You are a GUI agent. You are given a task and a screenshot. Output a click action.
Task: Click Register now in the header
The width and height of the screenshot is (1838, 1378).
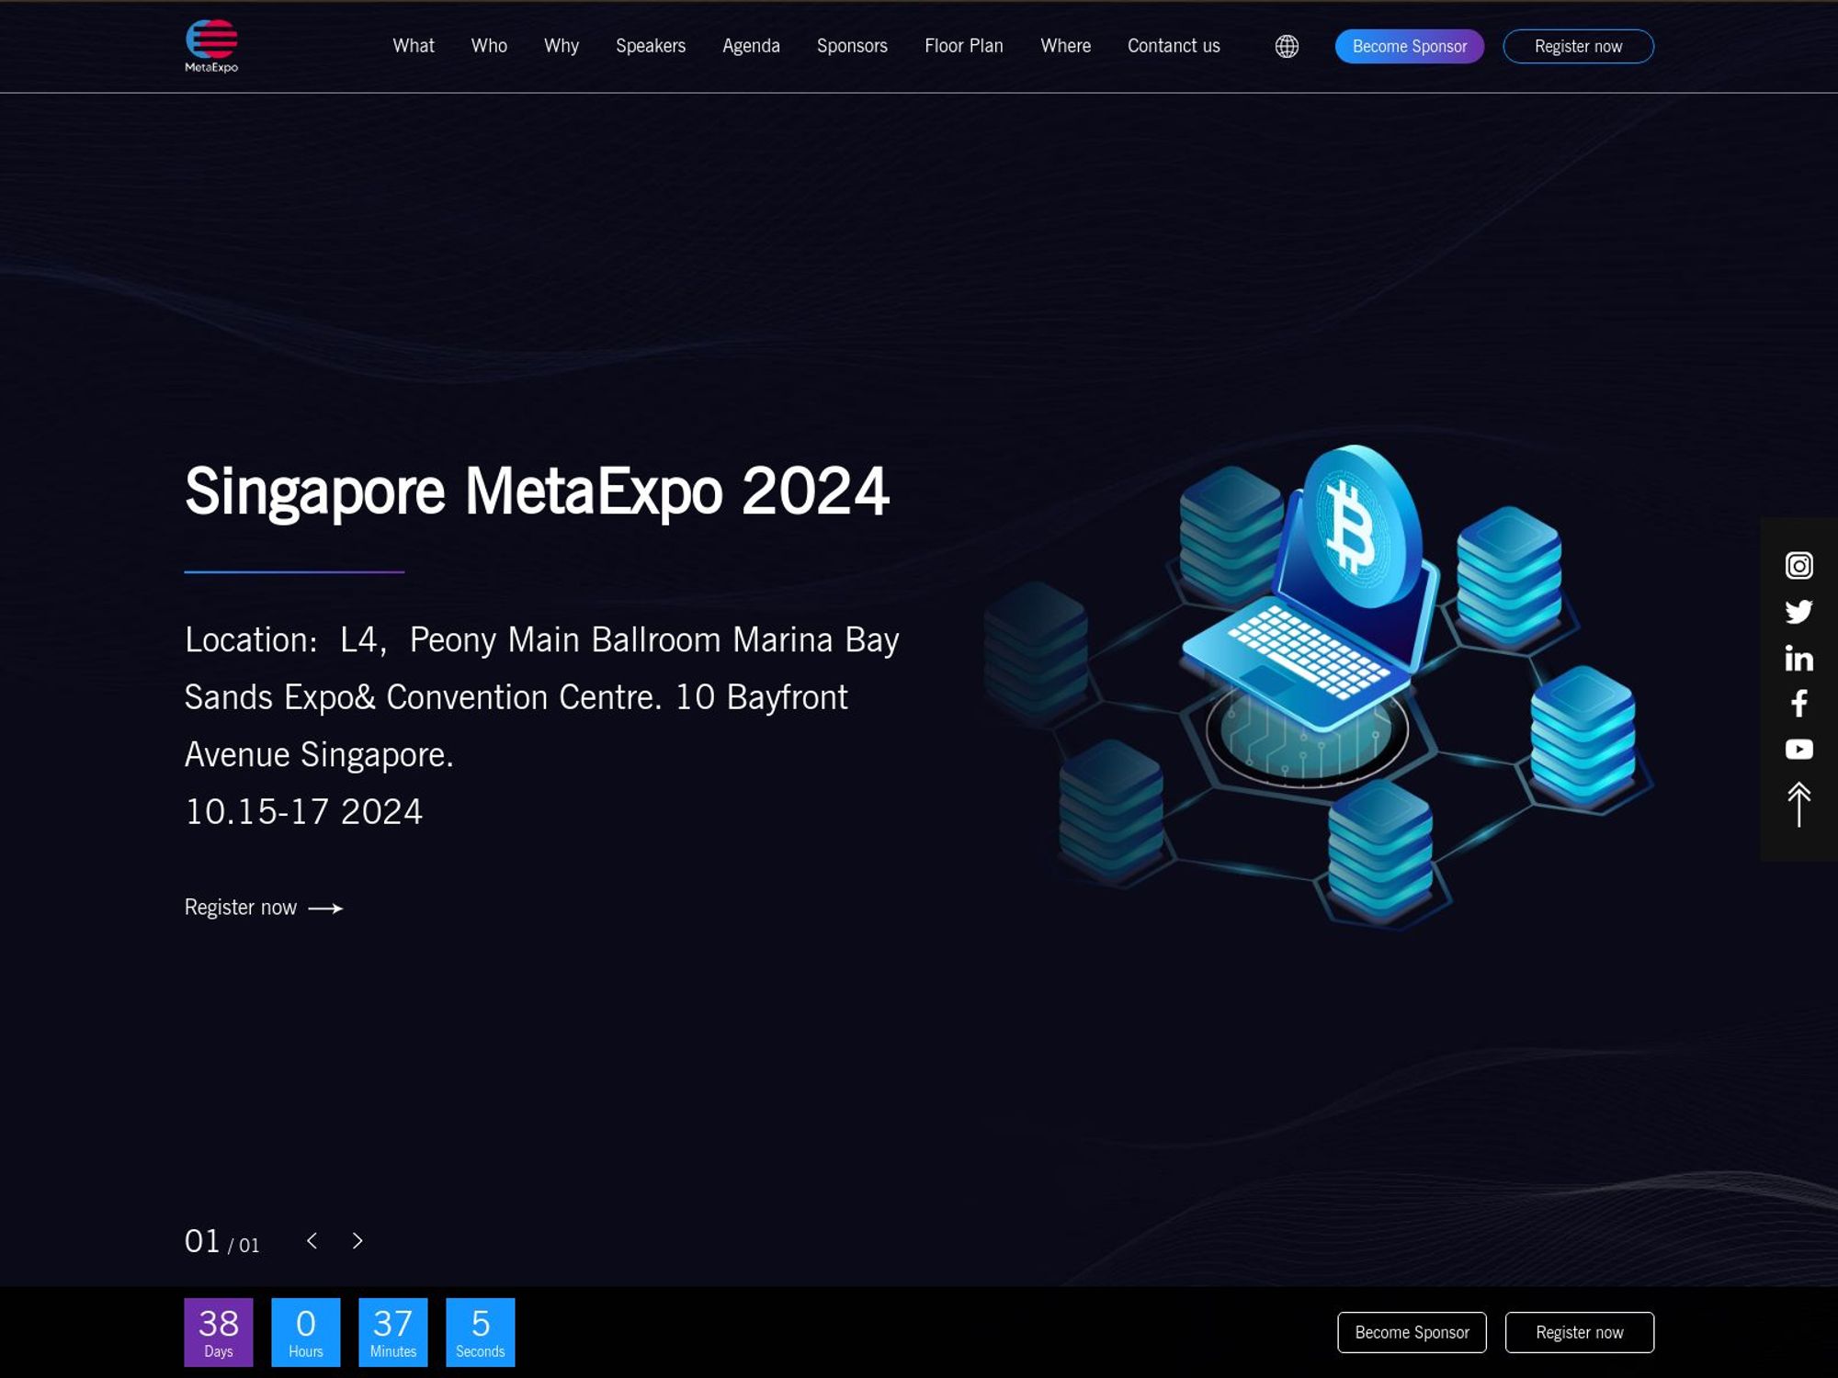[x=1578, y=46]
